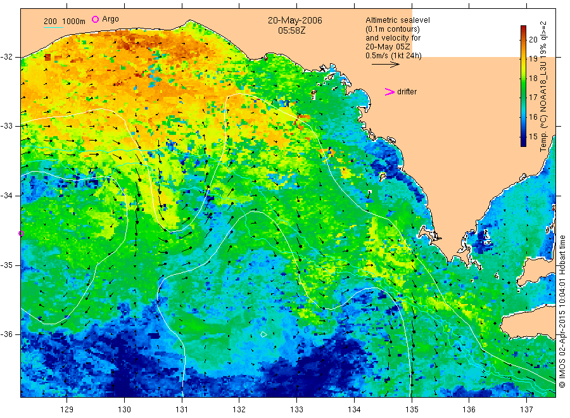Click the 'drifter' legend label

407,92
